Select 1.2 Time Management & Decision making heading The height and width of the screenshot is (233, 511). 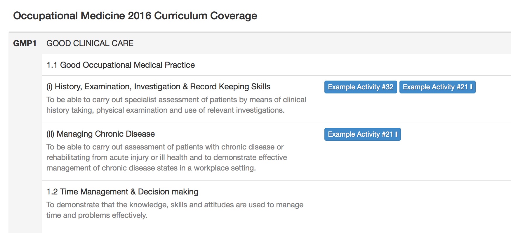coord(122,192)
